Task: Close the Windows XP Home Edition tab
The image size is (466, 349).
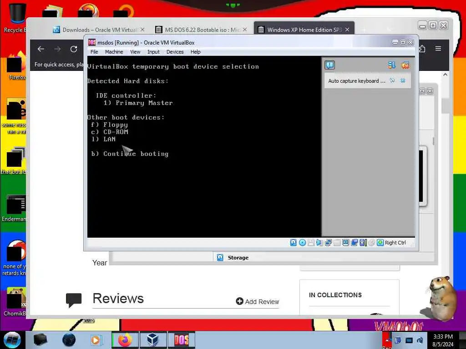Action: (x=347, y=30)
